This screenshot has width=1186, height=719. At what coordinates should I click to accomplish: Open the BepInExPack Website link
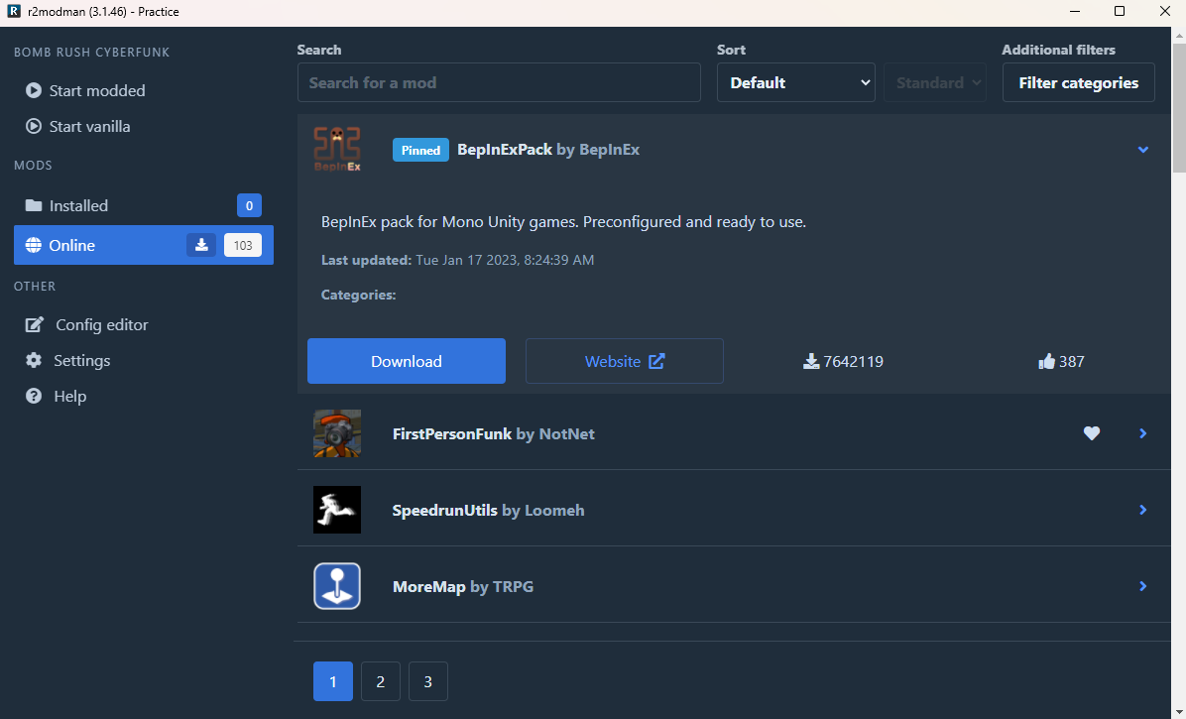[x=624, y=361]
